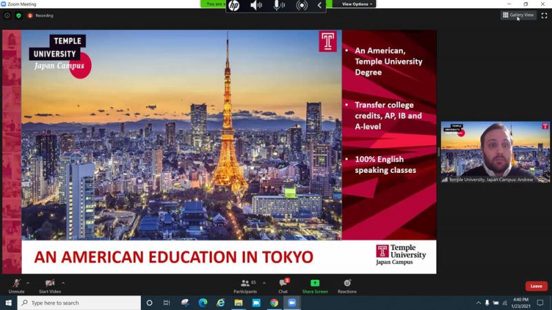
Task: Start Video camera
Action: (x=50, y=286)
